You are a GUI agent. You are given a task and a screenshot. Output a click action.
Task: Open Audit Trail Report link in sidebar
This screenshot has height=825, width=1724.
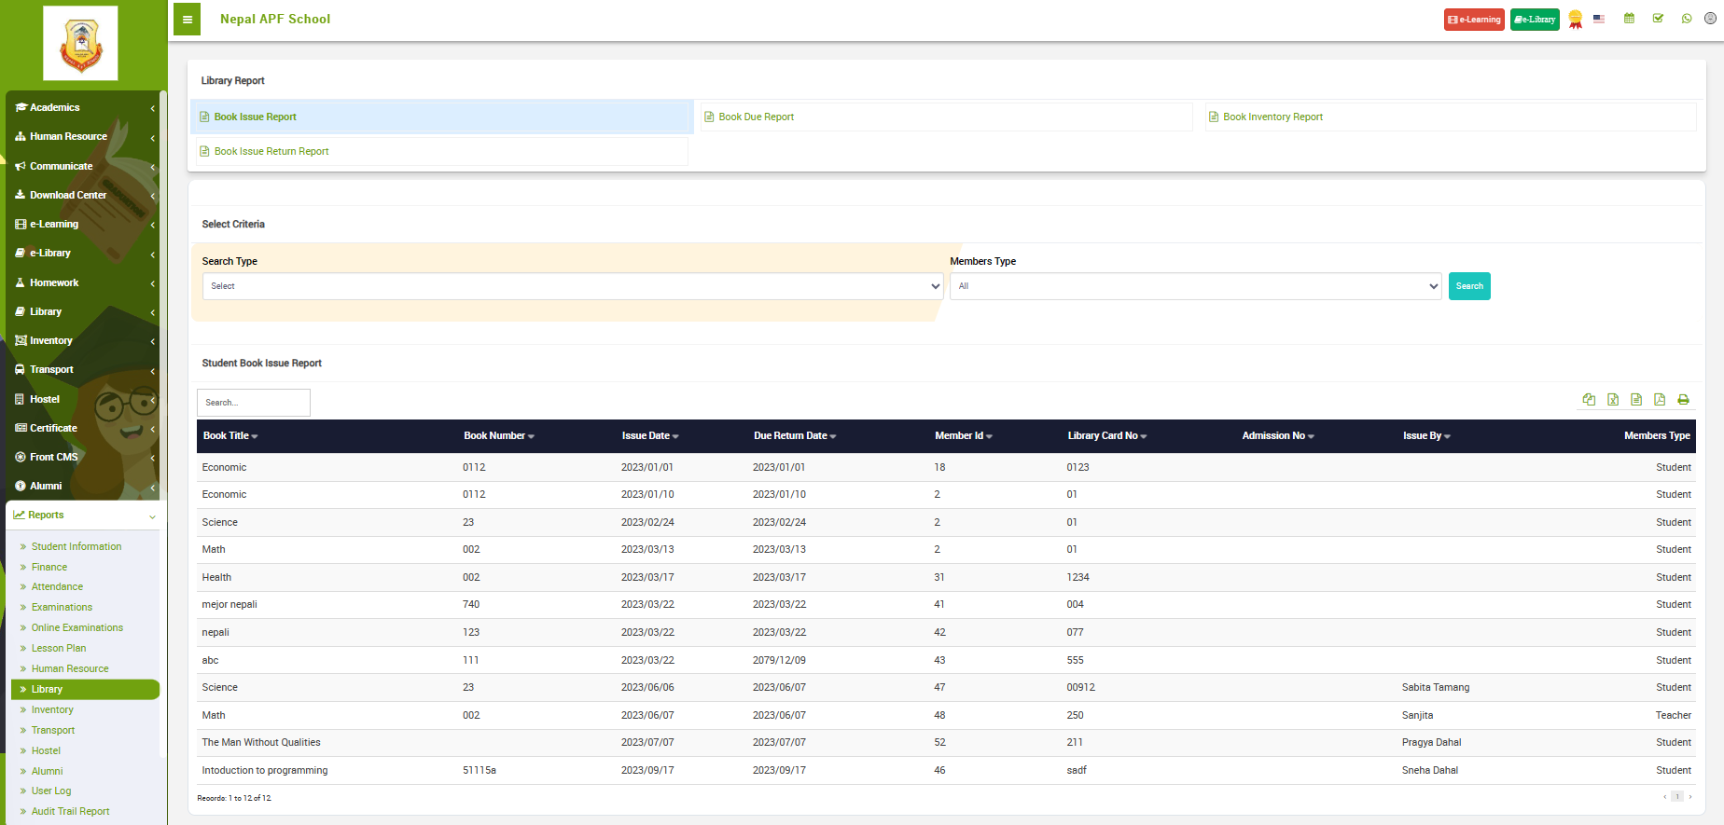click(x=70, y=812)
